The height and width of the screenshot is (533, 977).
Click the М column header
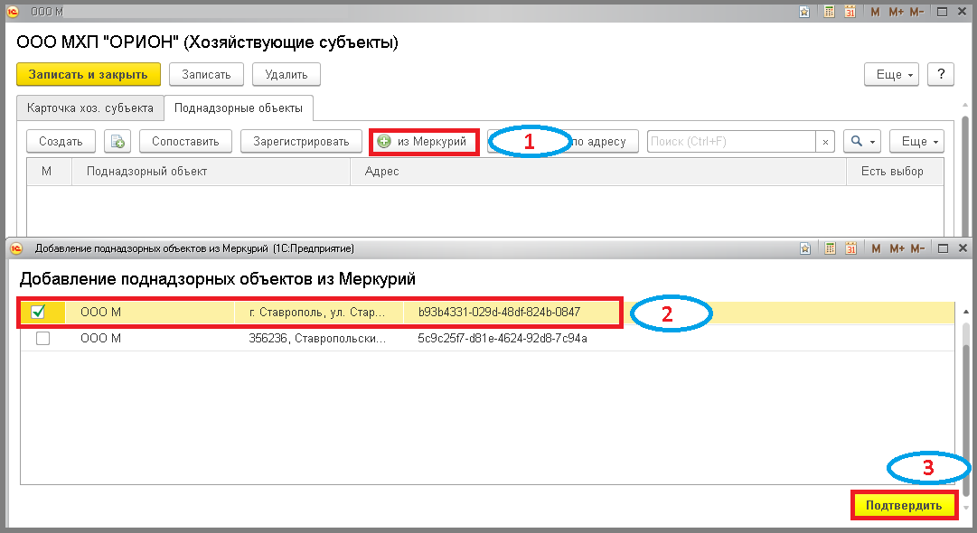pyautogui.click(x=47, y=172)
